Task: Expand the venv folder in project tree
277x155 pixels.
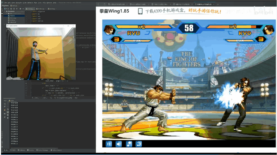Action: click(x=7, y=14)
